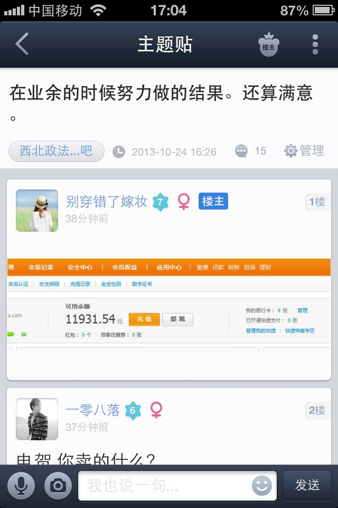Tap the blue 楼主 tag
Viewport: 338px width, 508px height.
pos(213,201)
